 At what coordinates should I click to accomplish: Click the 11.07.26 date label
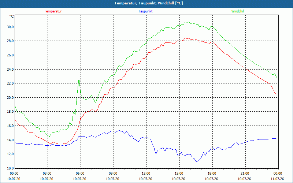[x=277, y=179]
